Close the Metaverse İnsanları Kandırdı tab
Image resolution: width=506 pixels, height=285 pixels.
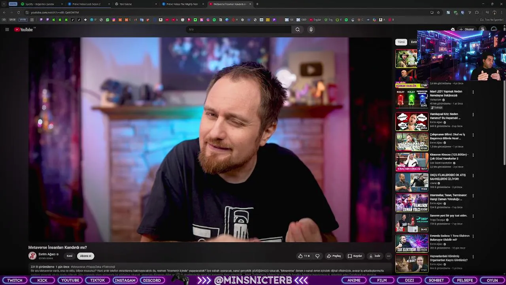click(x=250, y=4)
